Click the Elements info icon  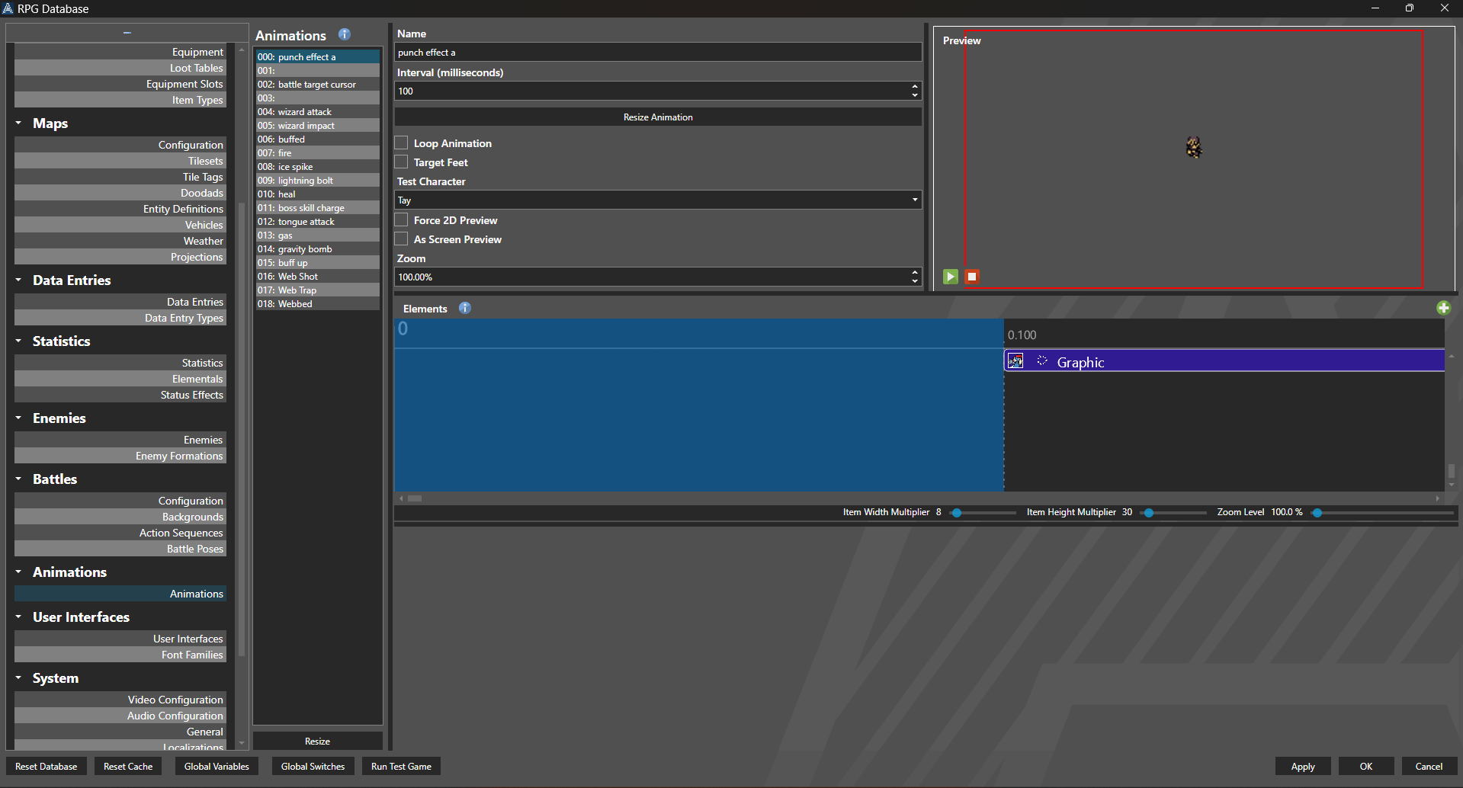click(x=464, y=308)
